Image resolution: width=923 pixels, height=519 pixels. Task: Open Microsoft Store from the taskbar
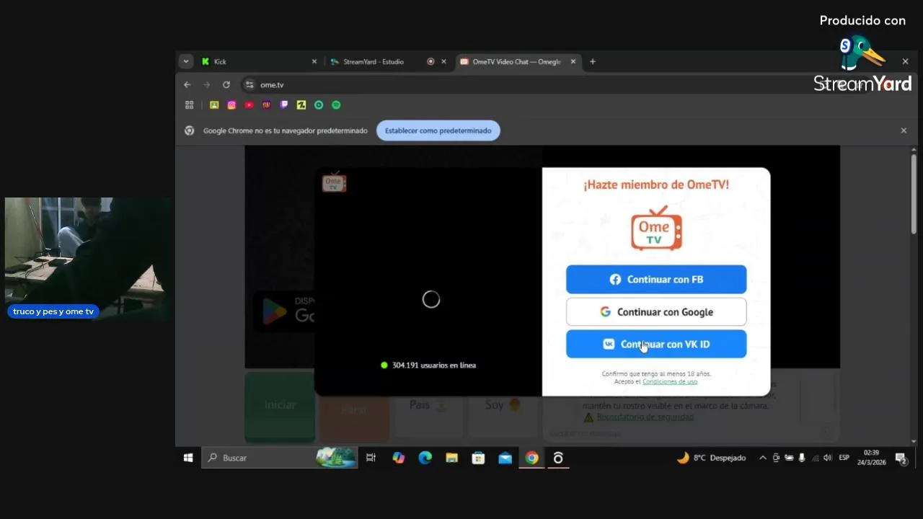pos(478,458)
